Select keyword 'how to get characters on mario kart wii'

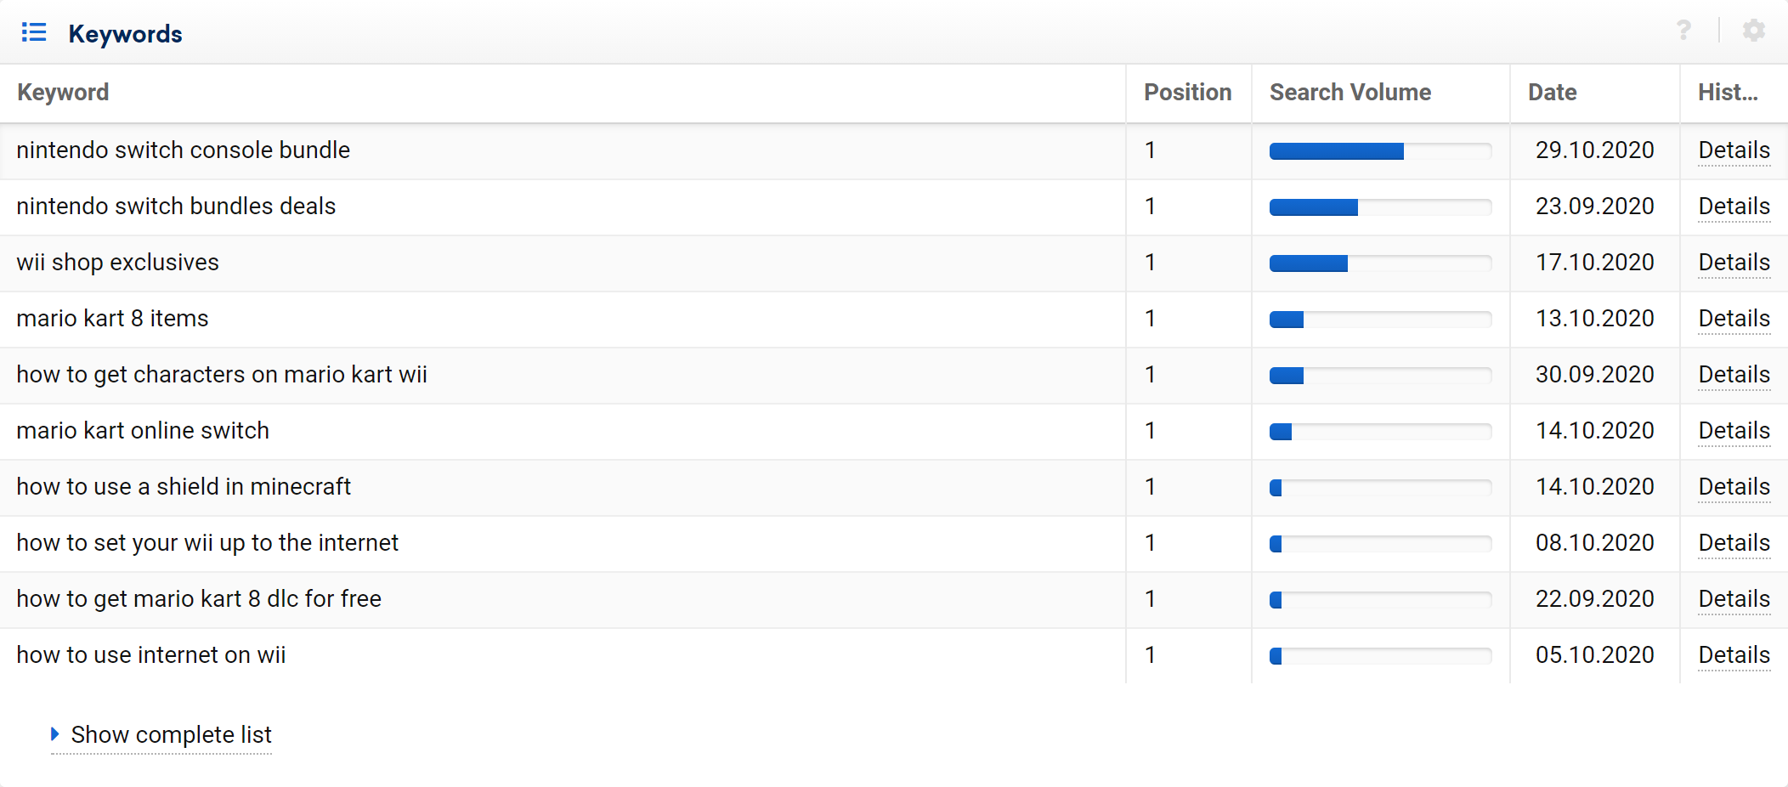tap(222, 375)
